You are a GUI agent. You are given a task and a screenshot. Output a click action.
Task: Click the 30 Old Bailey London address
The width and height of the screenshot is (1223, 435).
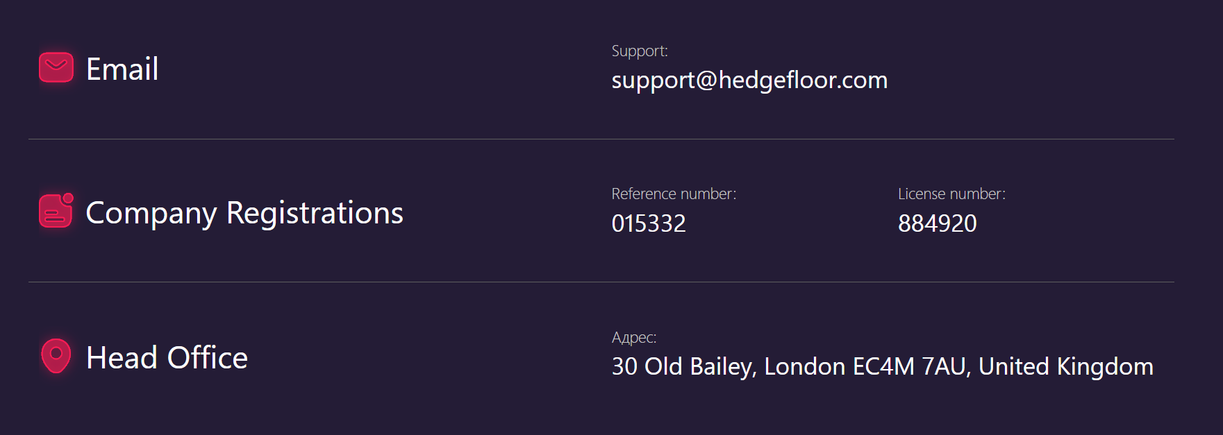pyautogui.click(x=882, y=366)
